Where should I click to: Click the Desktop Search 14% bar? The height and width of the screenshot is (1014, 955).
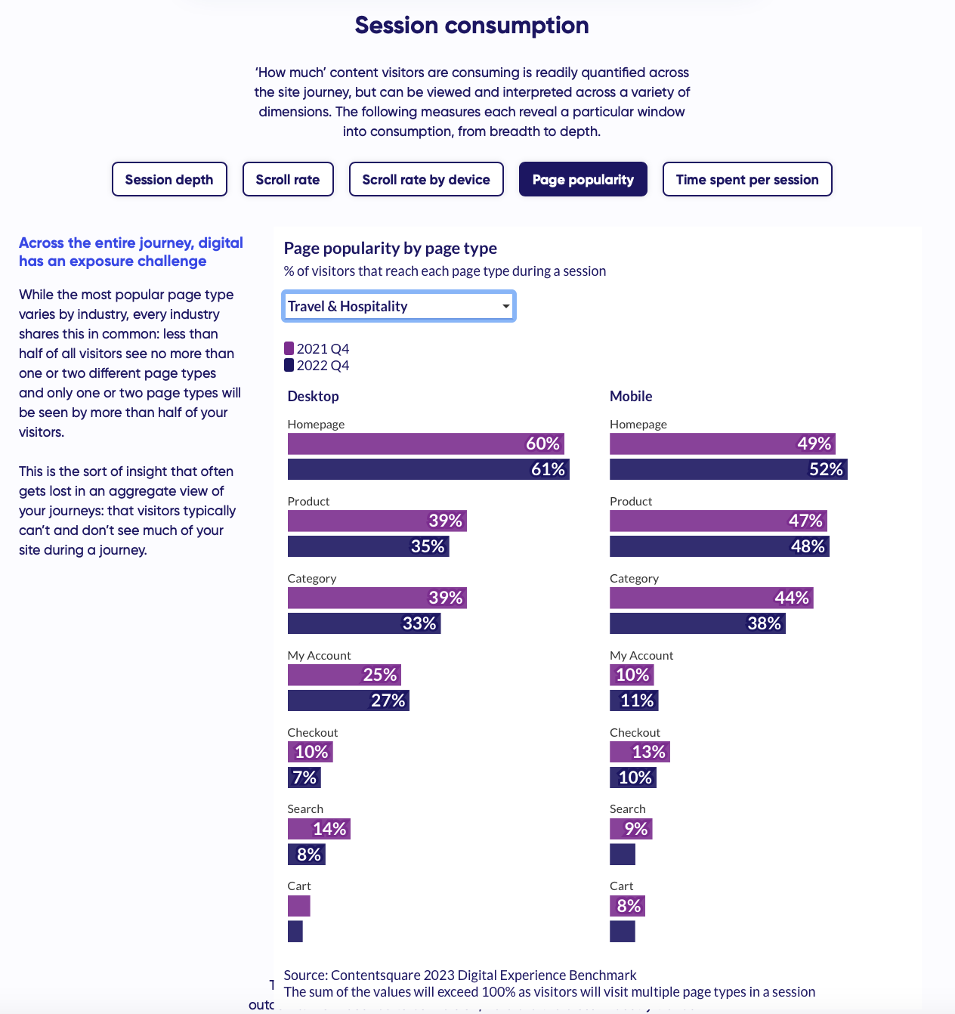coord(318,829)
